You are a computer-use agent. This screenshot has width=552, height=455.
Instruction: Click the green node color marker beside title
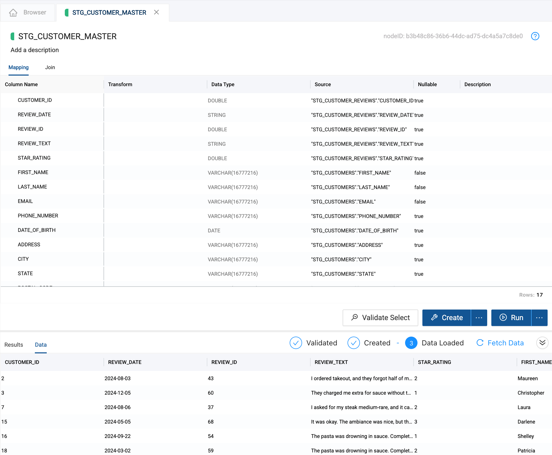pos(12,36)
